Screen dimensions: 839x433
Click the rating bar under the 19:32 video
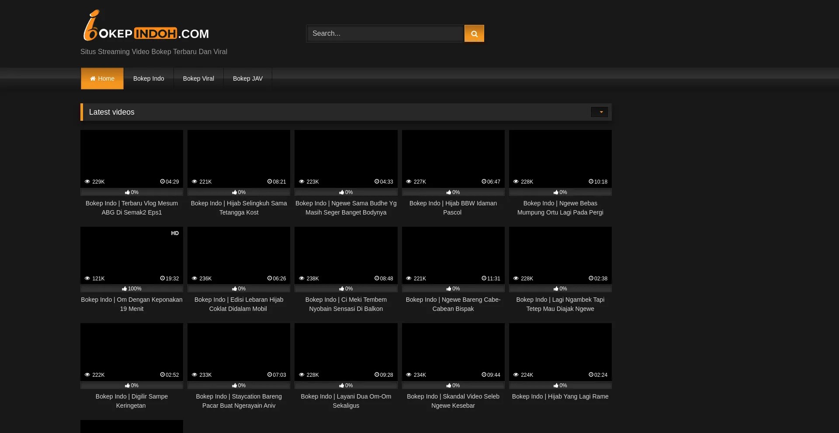click(132, 289)
